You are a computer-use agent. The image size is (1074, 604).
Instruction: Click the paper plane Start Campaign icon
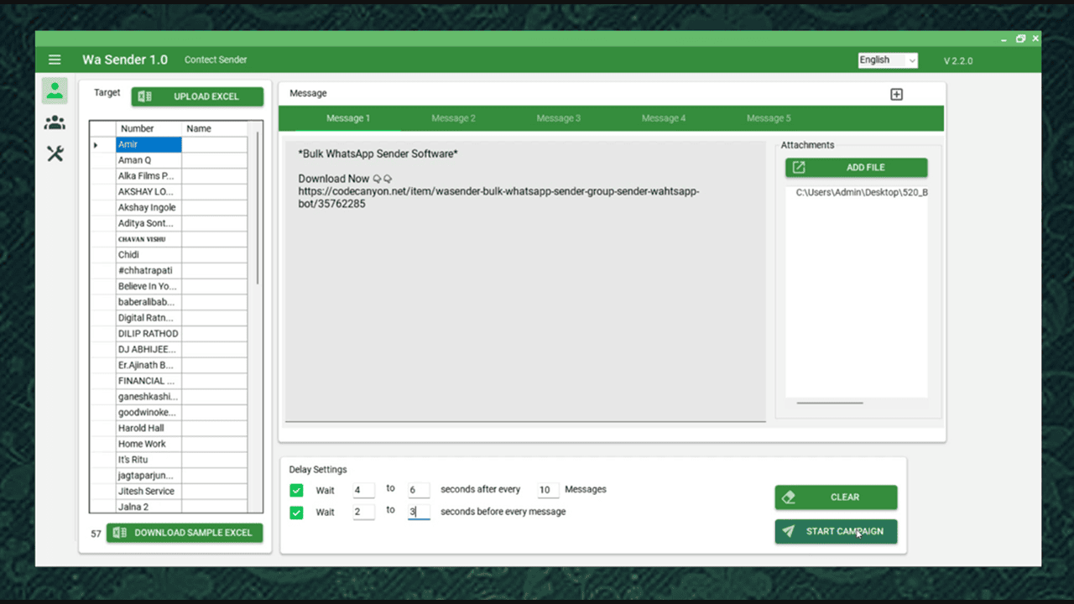pos(788,531)
